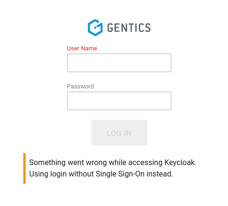Click letter S ending the GENTICS wordmark
Image resolution: width=228 pixels, height=206 pixels.
click(x=148, y=28)
